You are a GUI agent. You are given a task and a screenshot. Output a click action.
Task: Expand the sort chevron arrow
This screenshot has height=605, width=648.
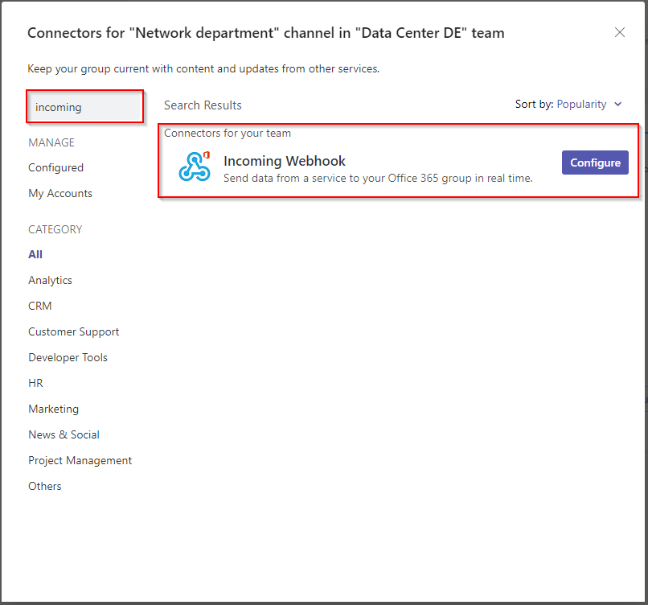tap(618, 105)
